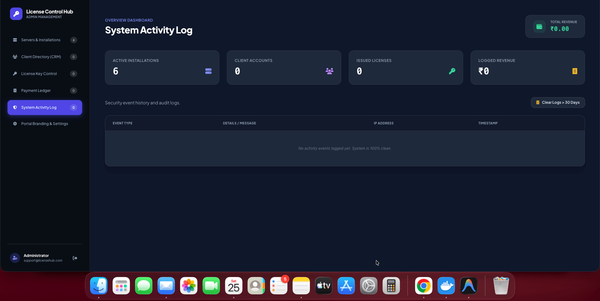
Task: Open Client Directory (CRM) section
Action: click(x=45, y=57)
